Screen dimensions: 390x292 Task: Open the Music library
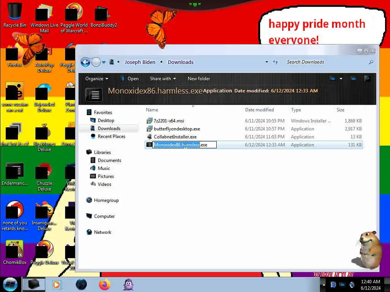coord(100,168)
